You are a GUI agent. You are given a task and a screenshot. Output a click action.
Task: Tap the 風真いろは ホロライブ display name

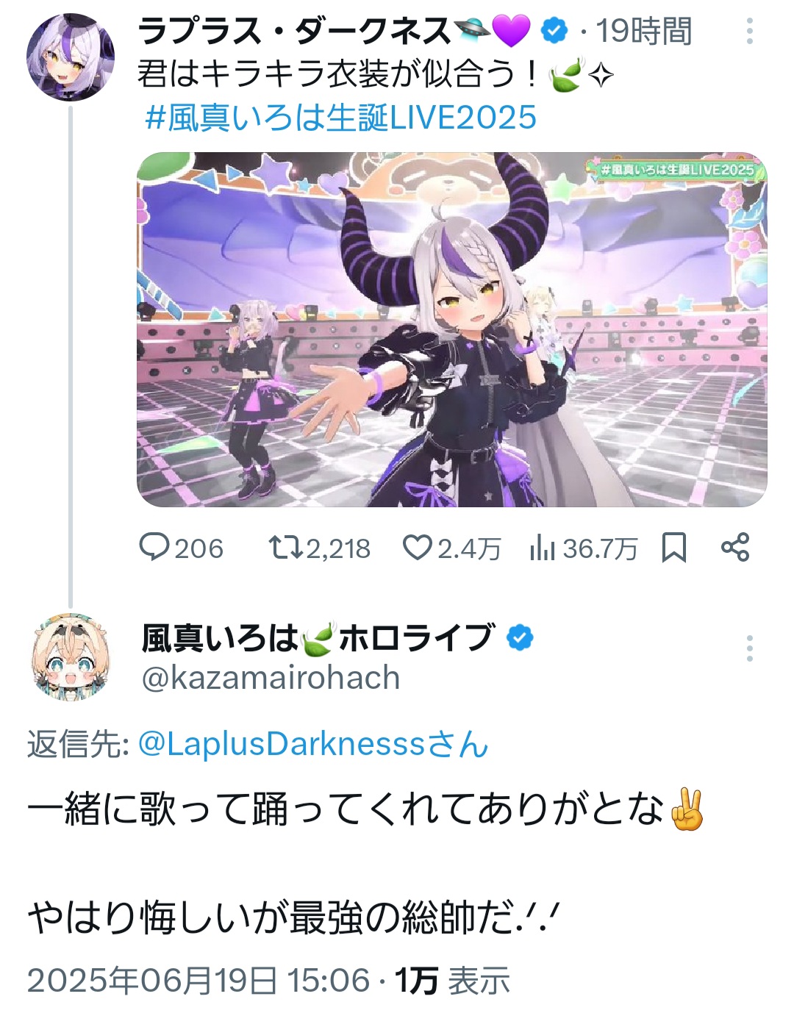(x=318, y=638)
